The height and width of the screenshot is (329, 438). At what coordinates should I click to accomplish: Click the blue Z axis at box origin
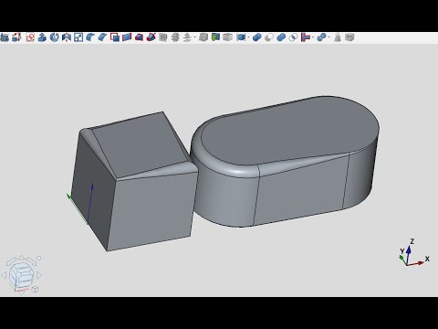[x=90, y=203]
